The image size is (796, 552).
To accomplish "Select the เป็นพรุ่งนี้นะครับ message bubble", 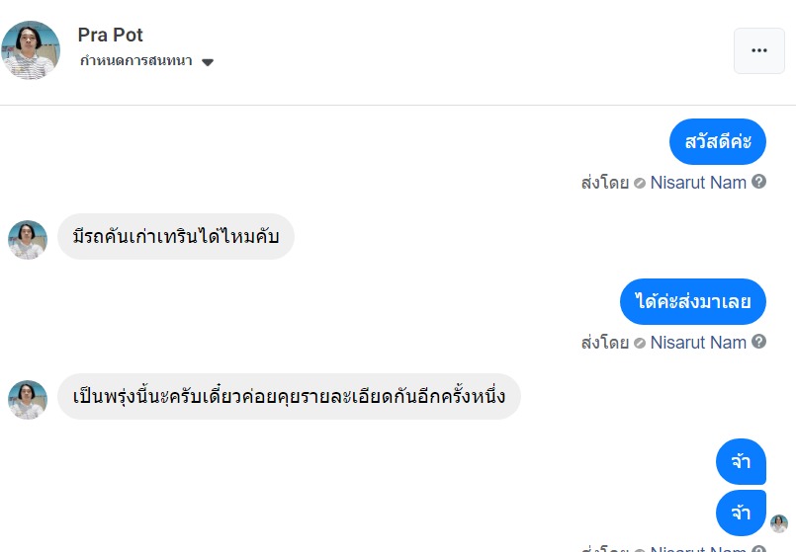I will (x=289, y=397).
